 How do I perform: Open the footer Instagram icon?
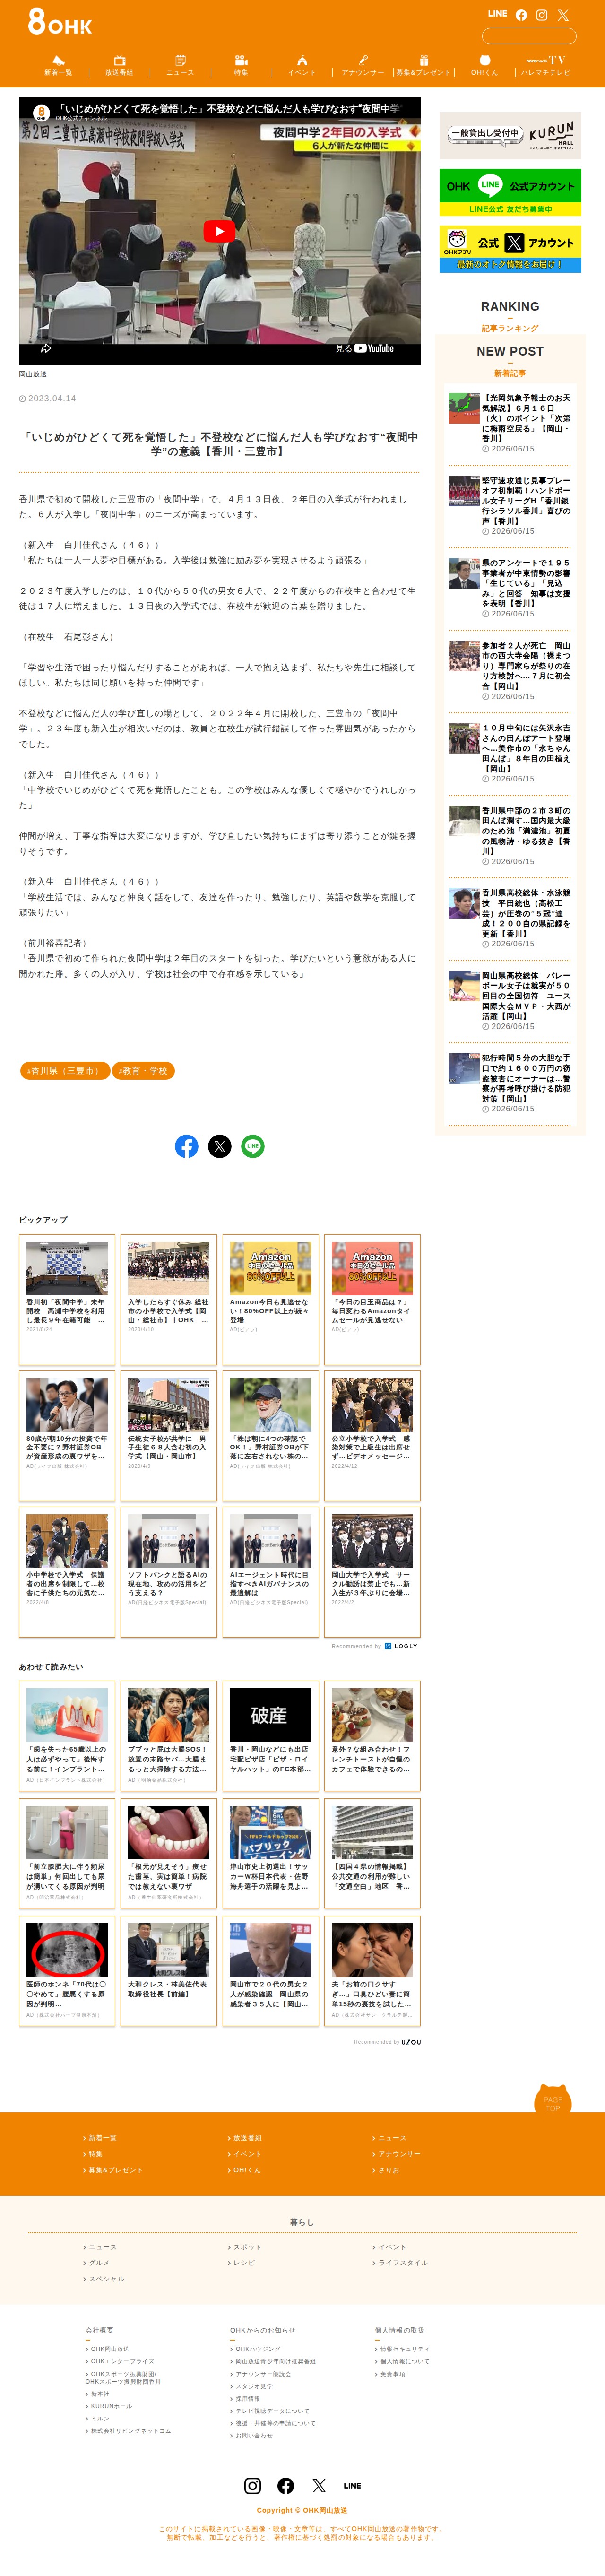pos(253,2485)
